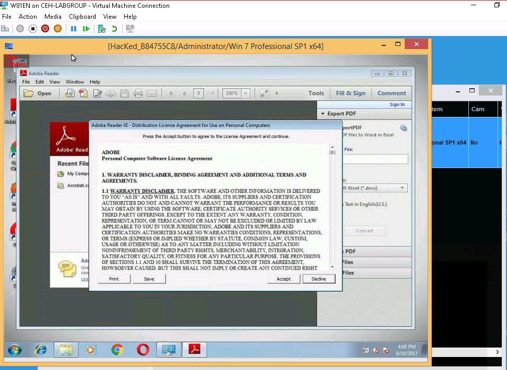Pause the virtual machine
The height and width of the screenshot is (370, 507).
(x=74, y=29)
